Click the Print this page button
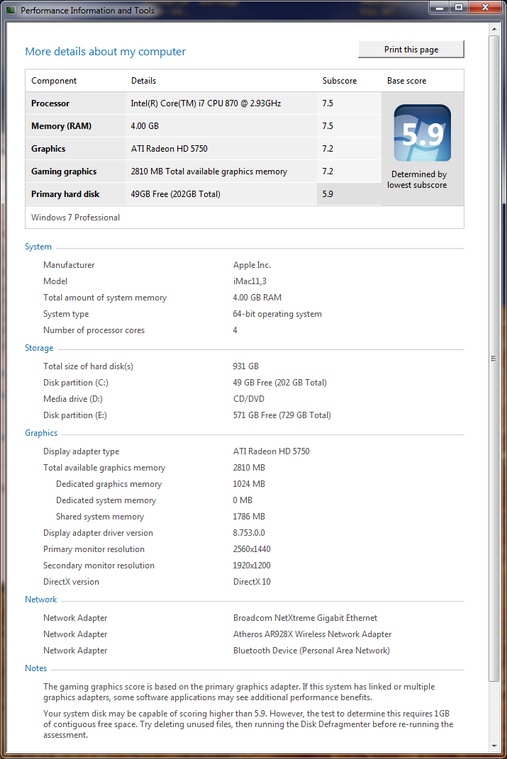 411,50
